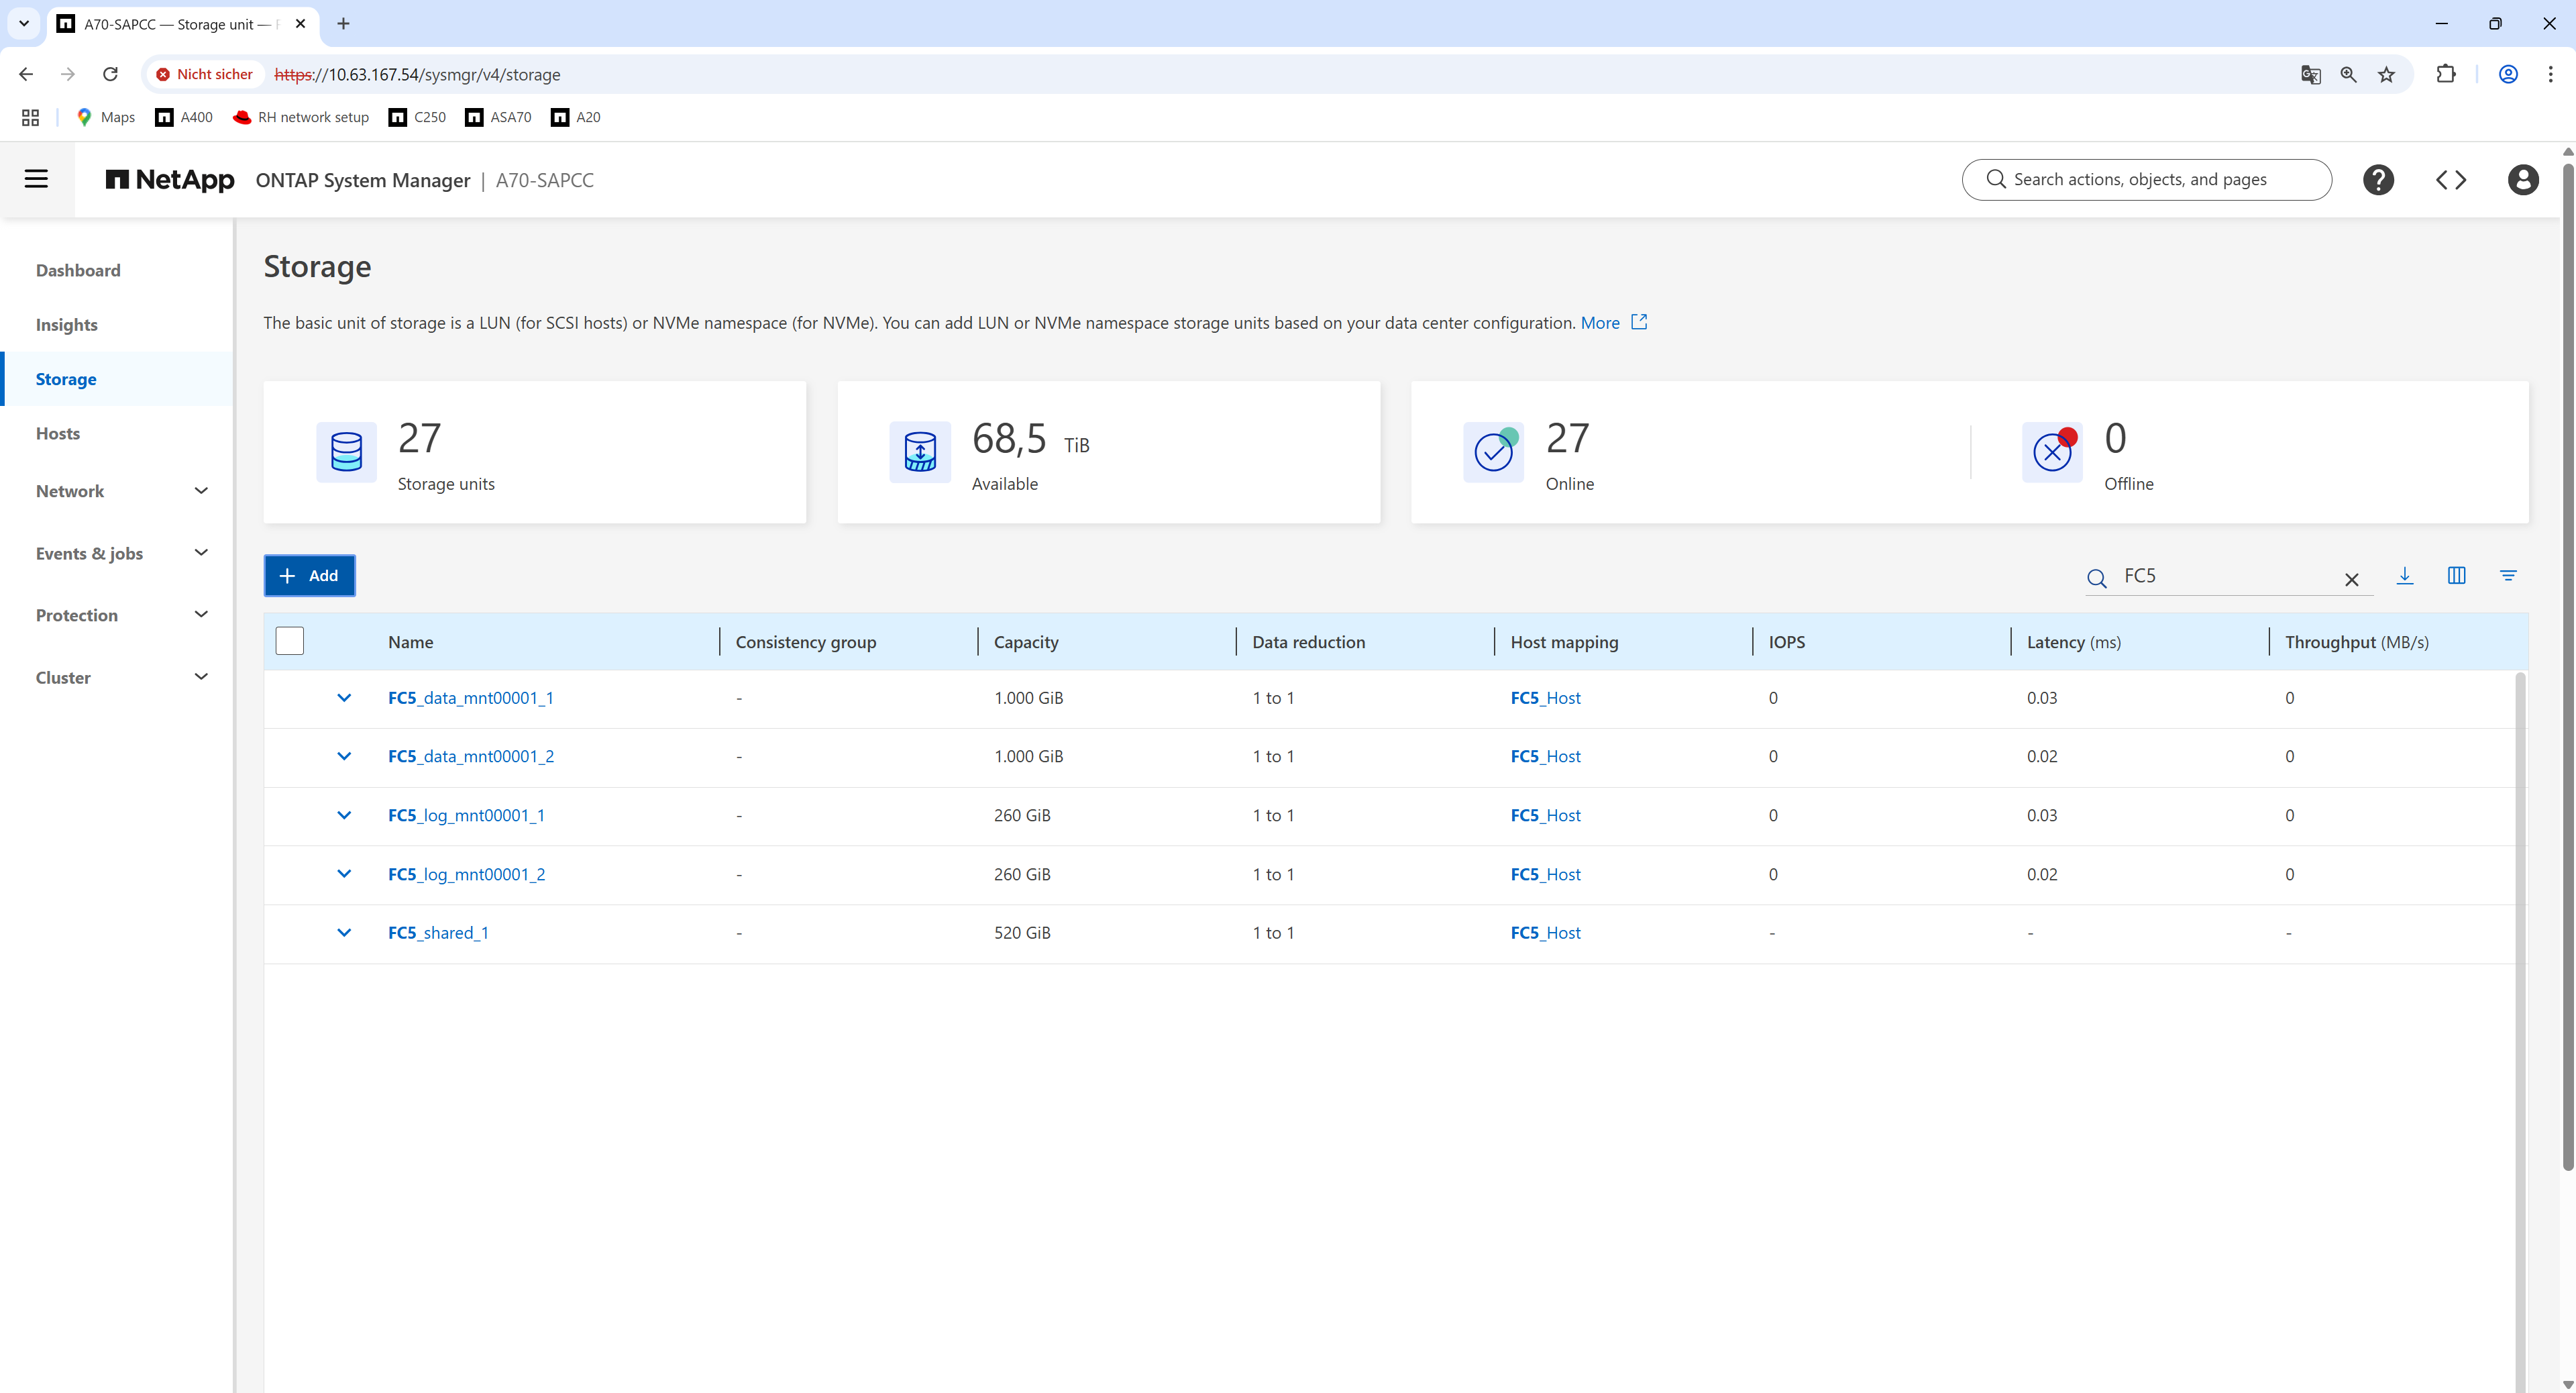Viewport: 2576px width, 1393px height.
Task: Expand the FC5_data_mnt00001_1 row
Action: tap(344, 698)
